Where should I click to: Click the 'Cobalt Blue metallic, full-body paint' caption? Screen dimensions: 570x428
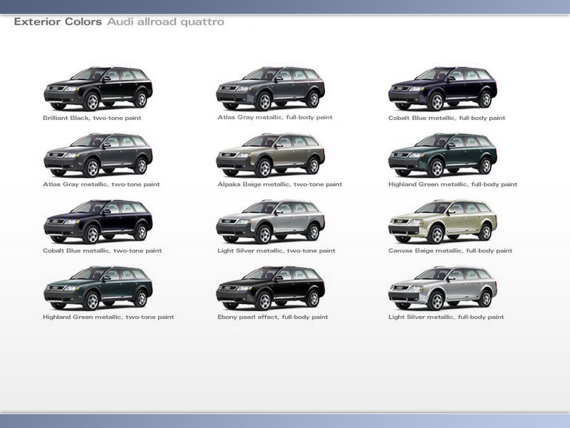click(447, 118)
